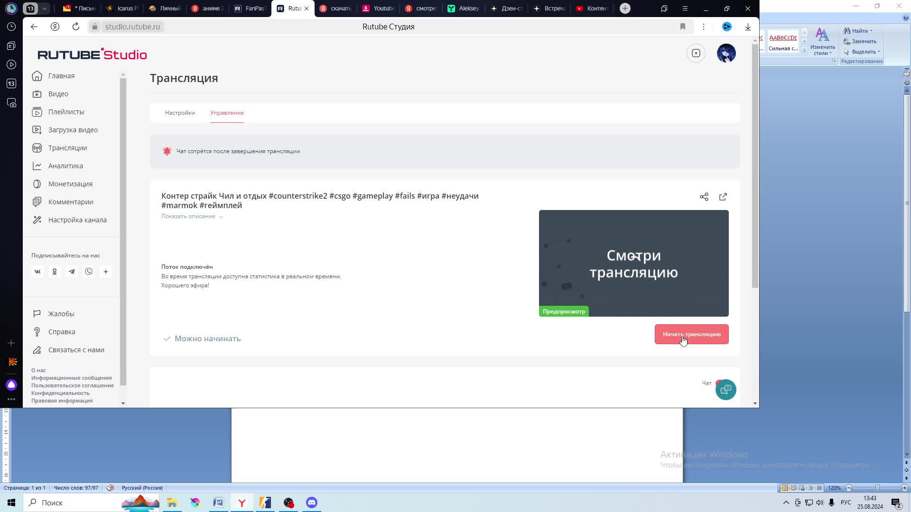Switch to the Настройки tab
The height and width of the screenshot is (512, 911).
pos(180,113)
